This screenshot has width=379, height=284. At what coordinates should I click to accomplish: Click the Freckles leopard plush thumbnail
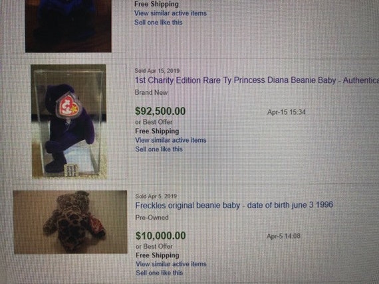[x=70, y=222]
